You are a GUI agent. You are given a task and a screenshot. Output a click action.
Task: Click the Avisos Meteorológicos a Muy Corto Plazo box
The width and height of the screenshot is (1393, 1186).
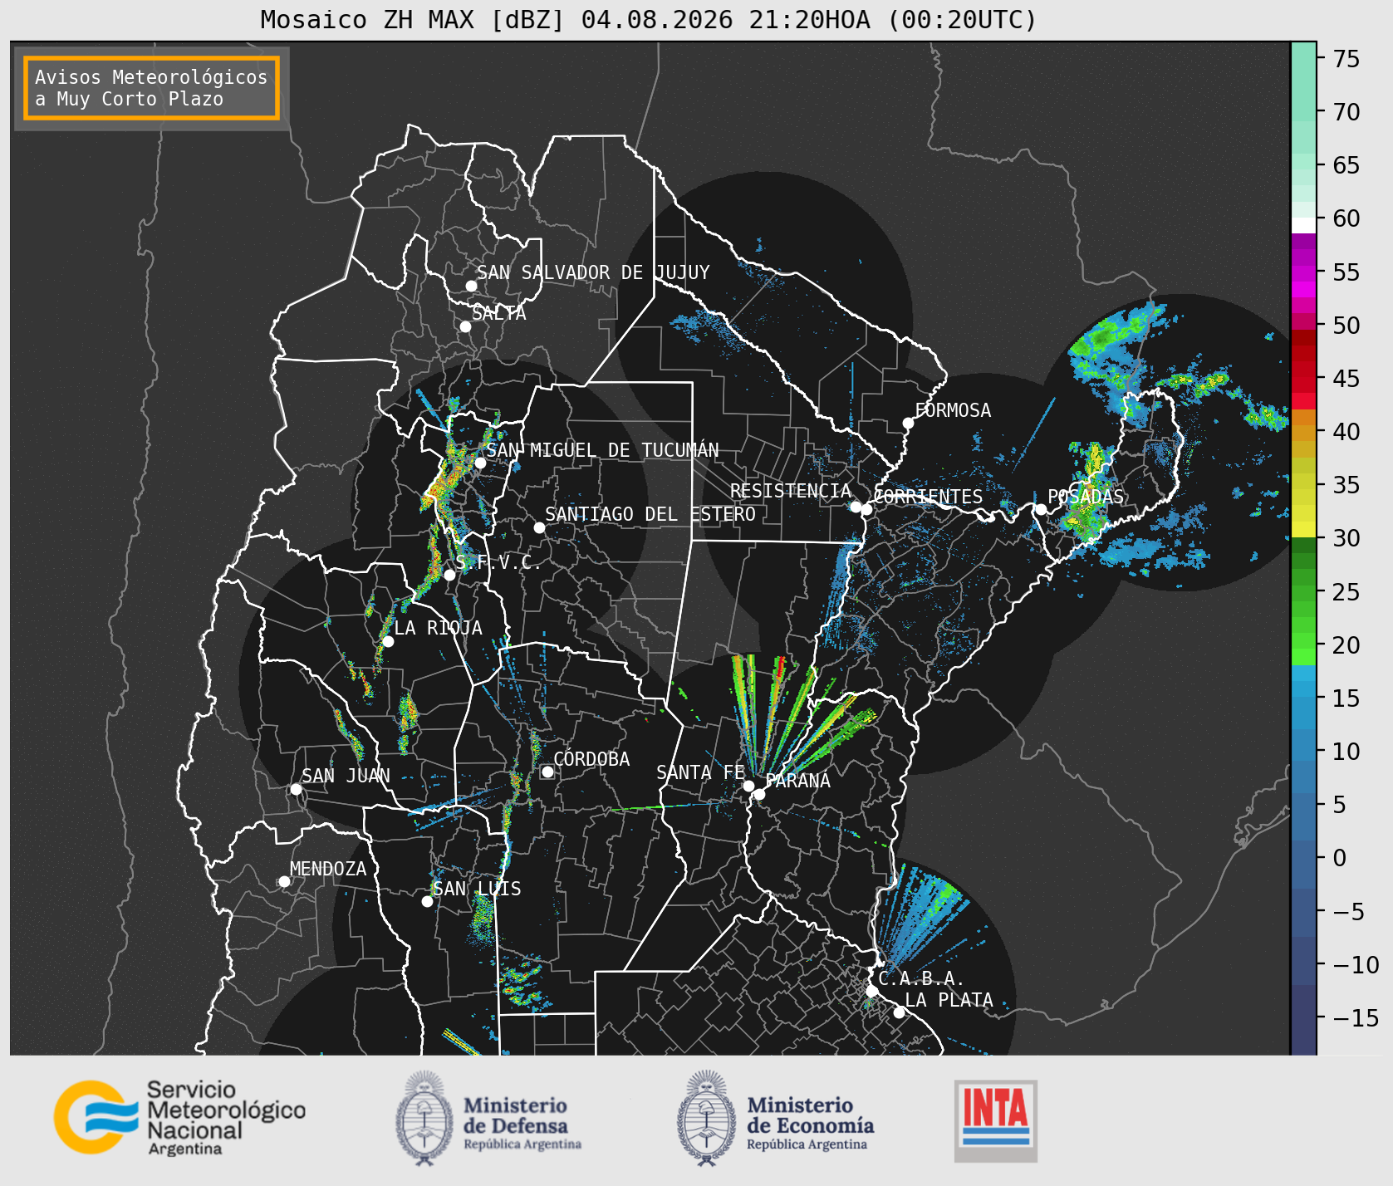[x=151, y=88]
